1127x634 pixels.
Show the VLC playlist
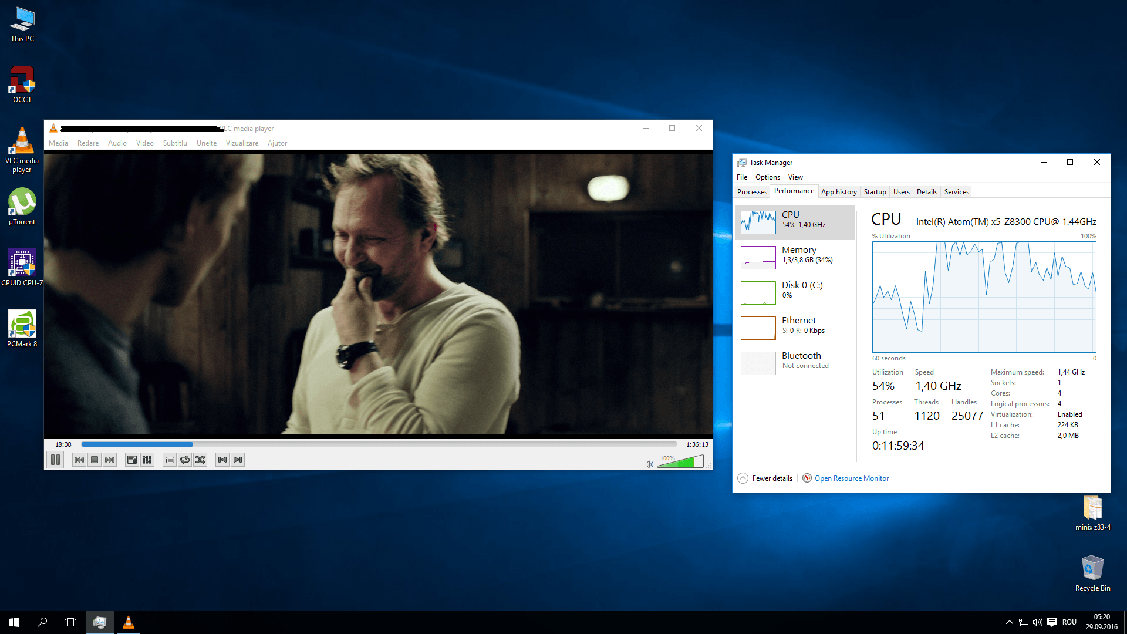click(x=170, y=460)
